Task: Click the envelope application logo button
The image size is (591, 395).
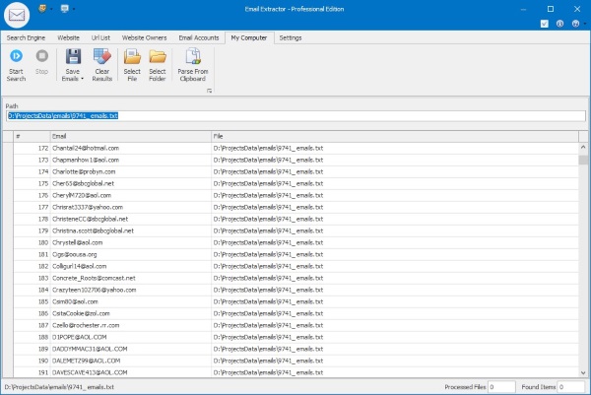Action: coord(18,14)
